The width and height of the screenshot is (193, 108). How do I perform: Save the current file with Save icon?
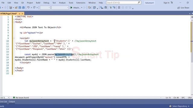(20, 8)
